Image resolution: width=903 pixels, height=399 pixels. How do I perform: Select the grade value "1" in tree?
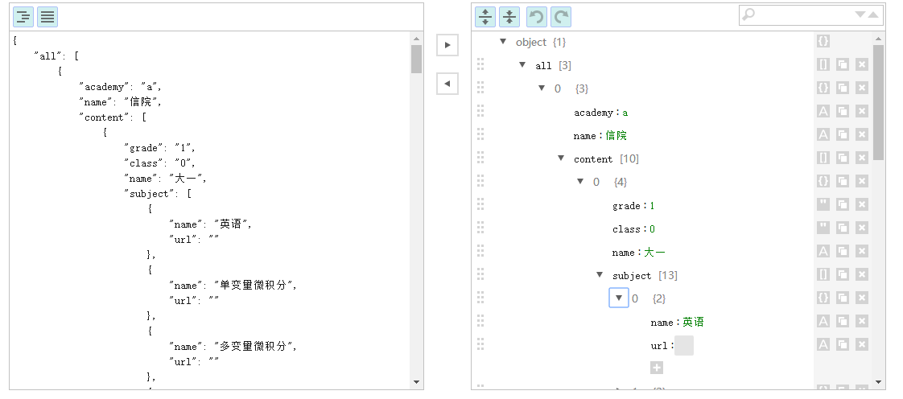click(x=652, y=206)
